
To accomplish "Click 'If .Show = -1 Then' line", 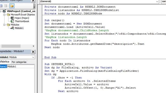I will 66,78.
